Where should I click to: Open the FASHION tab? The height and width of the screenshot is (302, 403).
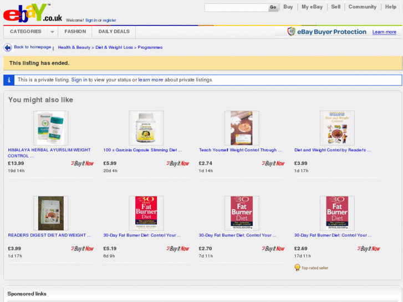pyautogui.click(x=75, y=32)
